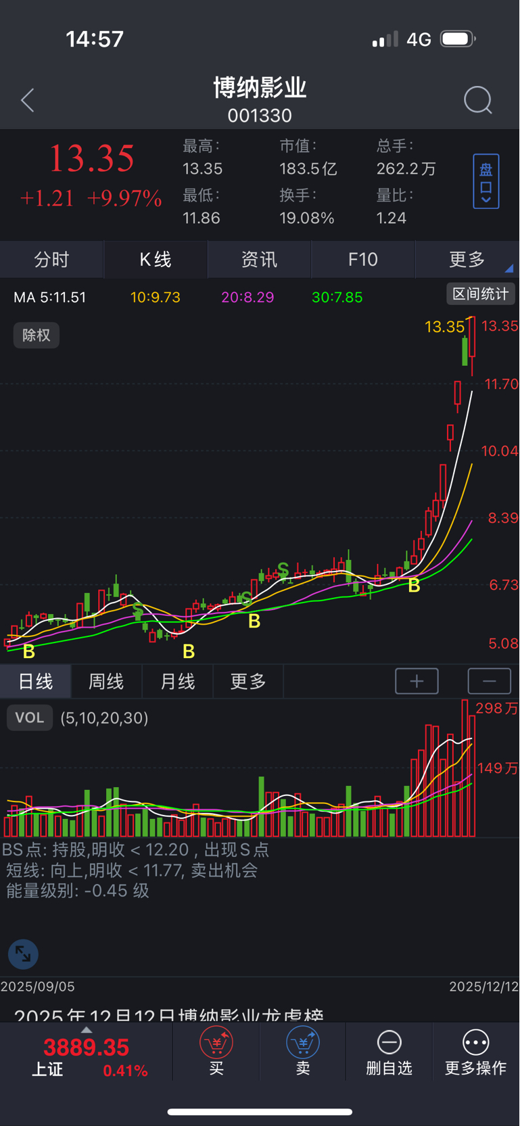
Task: Tap the battery icon in status bar
Action: click(458, 39)
